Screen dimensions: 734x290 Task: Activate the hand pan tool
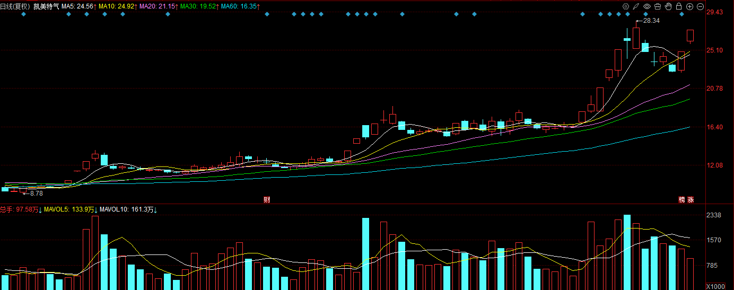click(668, 6)
